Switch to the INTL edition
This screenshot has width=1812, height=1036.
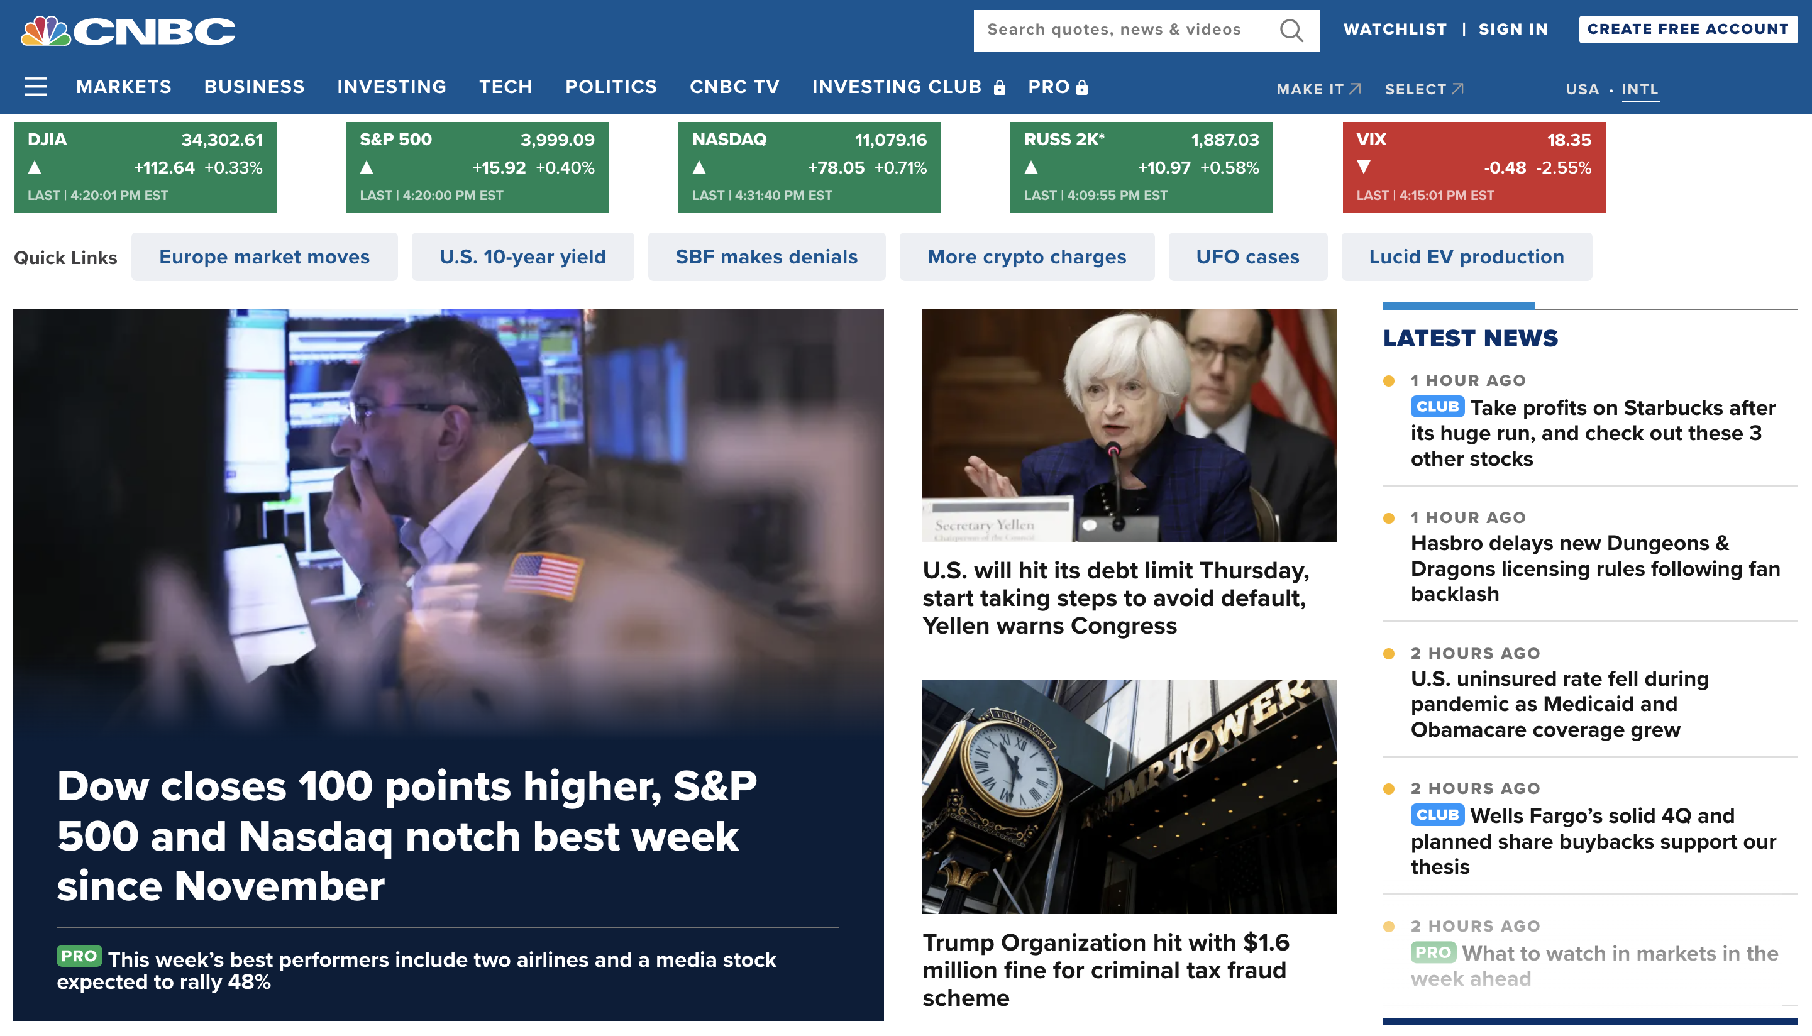pyautogui.click(x=1639, y=89)
